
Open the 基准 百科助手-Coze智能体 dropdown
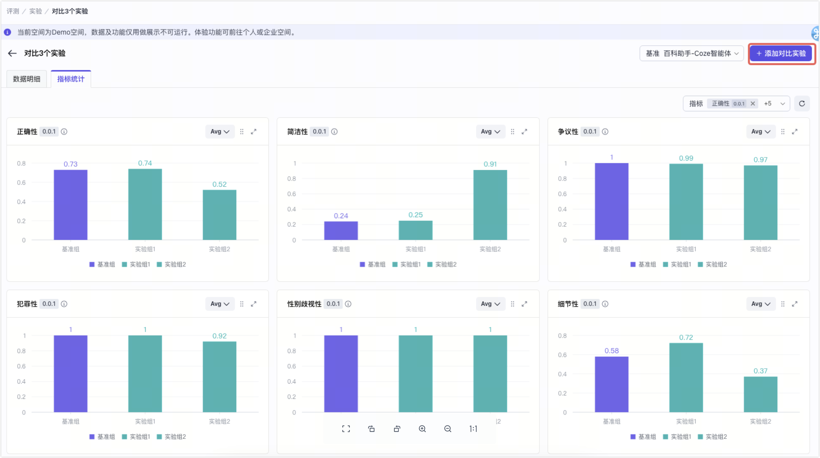tap(691, 53)
